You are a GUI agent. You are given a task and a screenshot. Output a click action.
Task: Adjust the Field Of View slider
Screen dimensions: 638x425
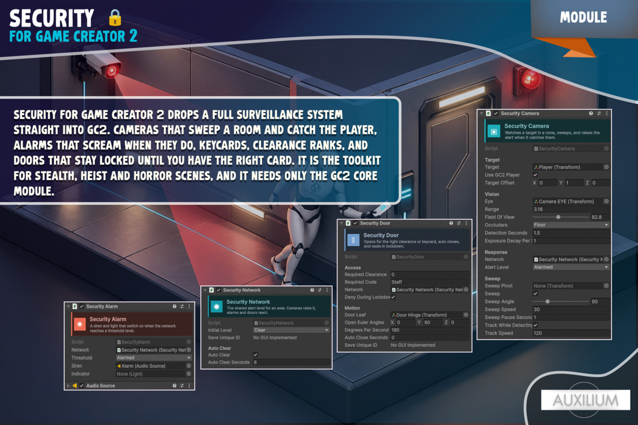[560, 217]
